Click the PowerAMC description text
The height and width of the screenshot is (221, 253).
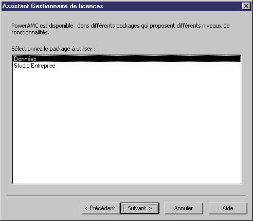pos(120,29)
